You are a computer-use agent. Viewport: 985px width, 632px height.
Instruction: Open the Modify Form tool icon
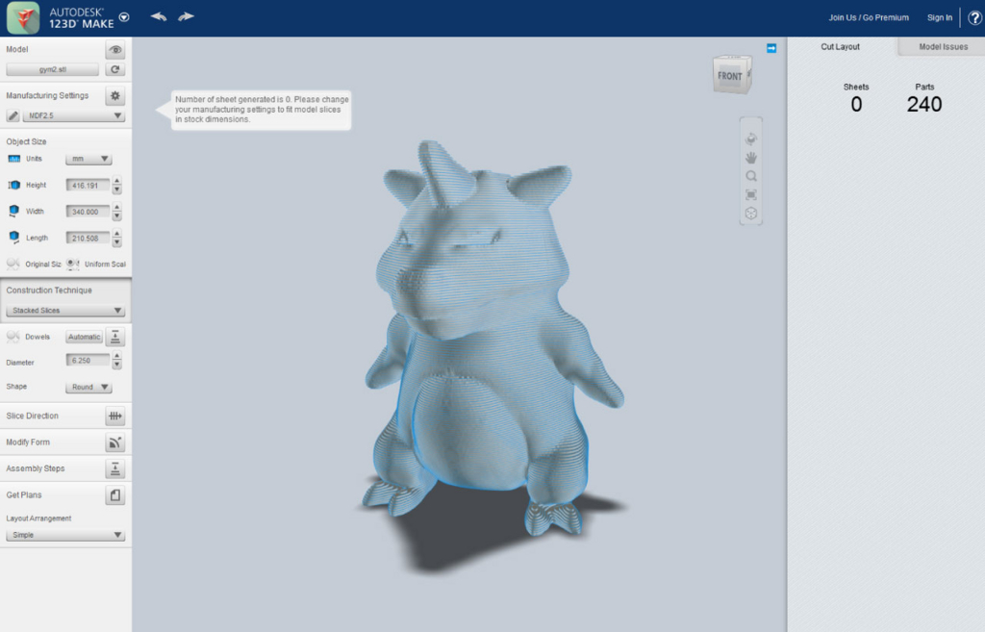coord(115,442)
